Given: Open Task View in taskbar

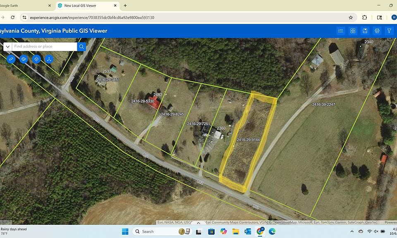Looking at the screenshot, I should [x=198, y=231].
